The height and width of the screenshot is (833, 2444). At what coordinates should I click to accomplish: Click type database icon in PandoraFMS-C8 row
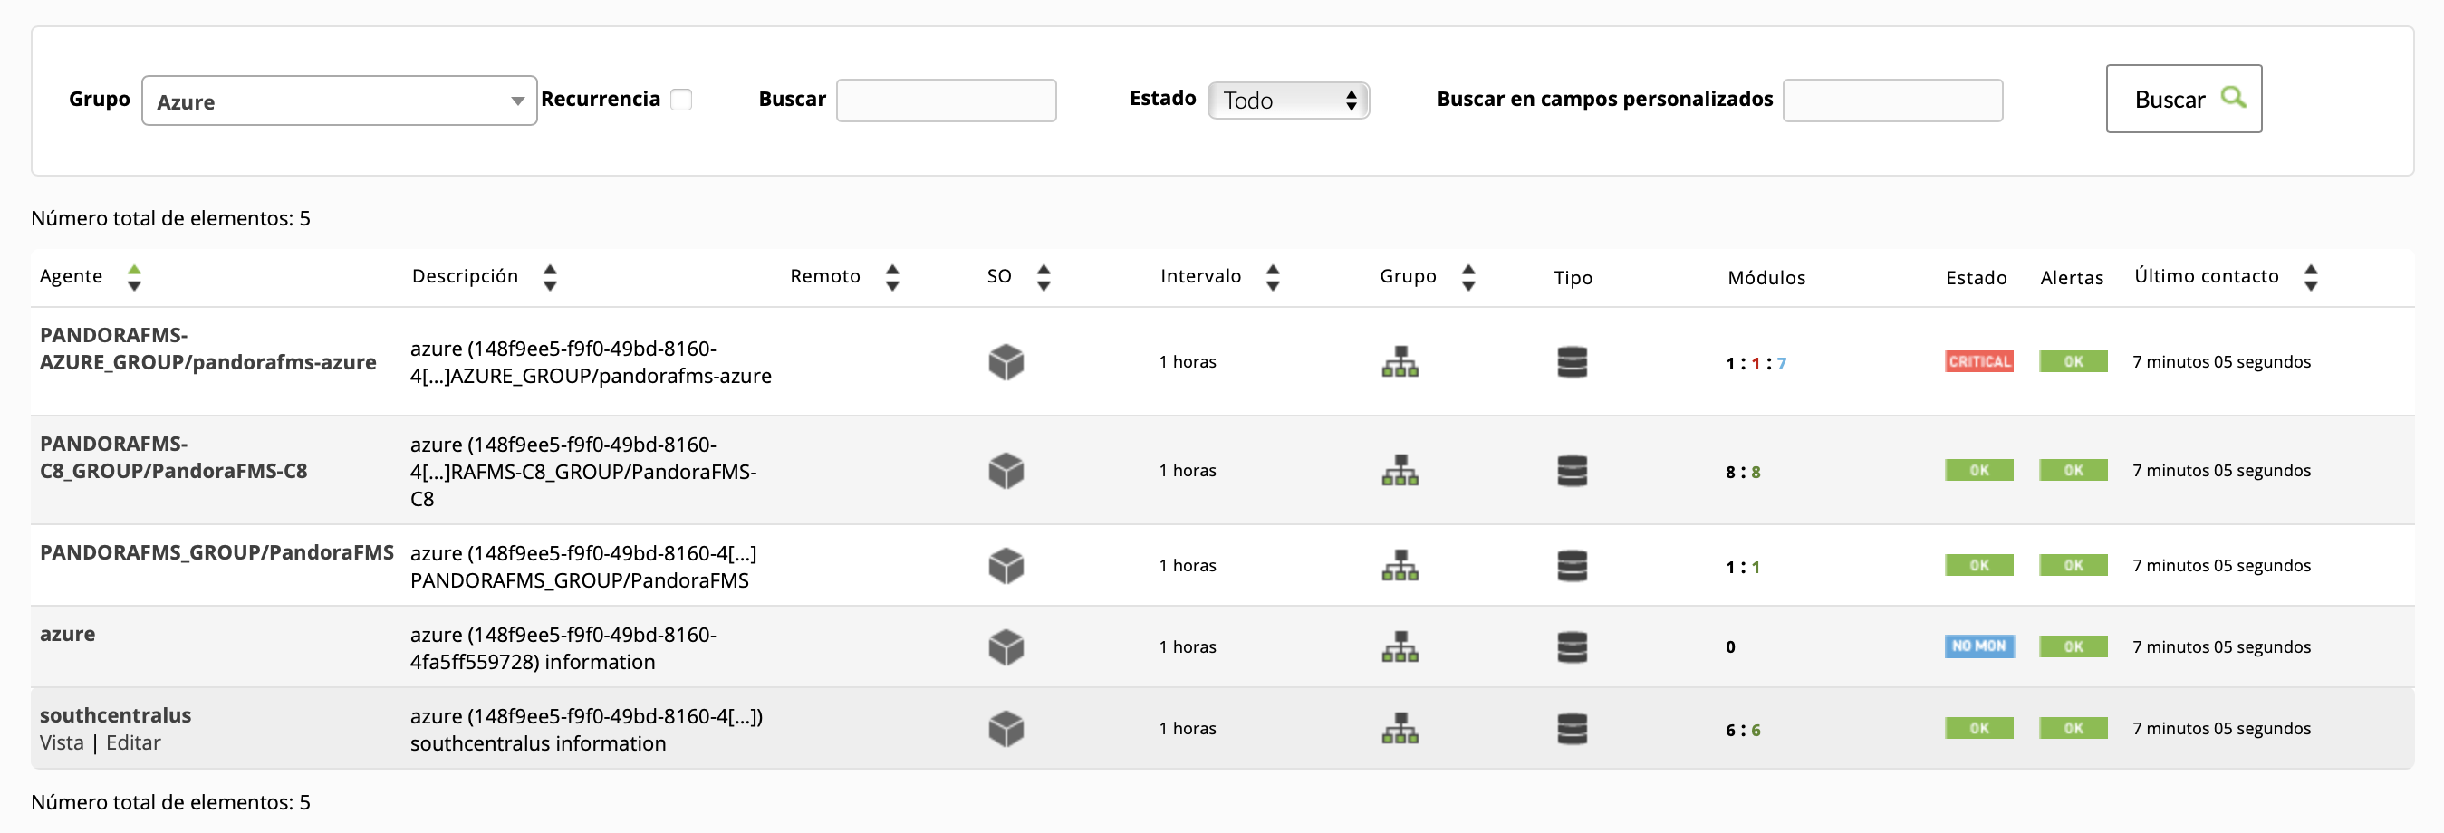coord(1572,471)
